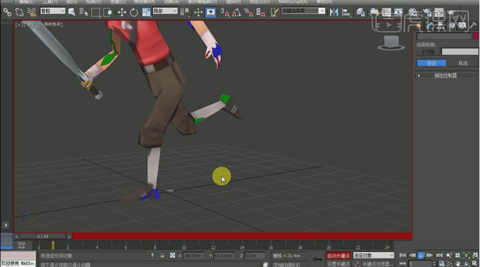480x267 pixels.
Task: Step time slider back with left arrow
Action: pos(17,236)
